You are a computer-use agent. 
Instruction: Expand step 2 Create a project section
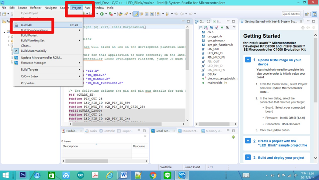click(x=248, y=141)
